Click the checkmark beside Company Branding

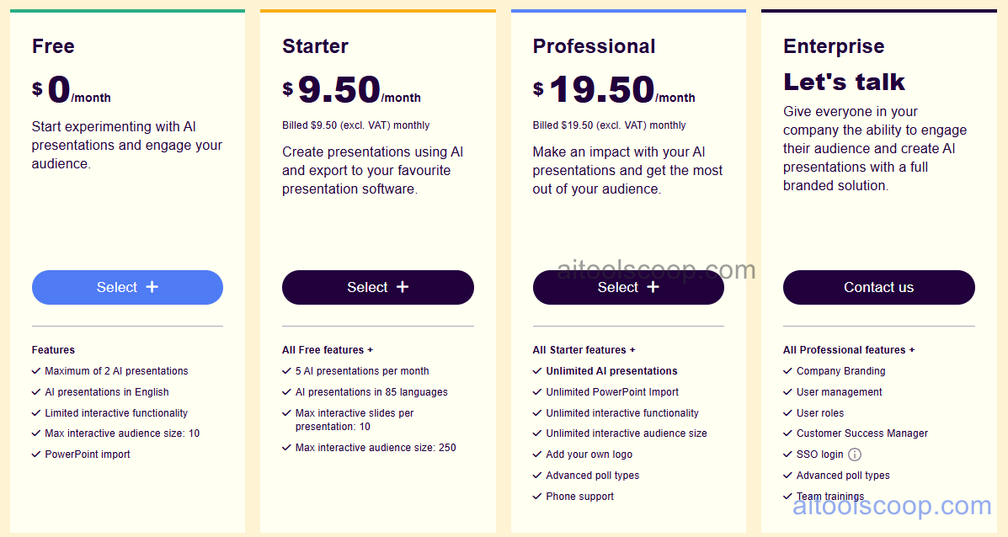tap(787, 370)
